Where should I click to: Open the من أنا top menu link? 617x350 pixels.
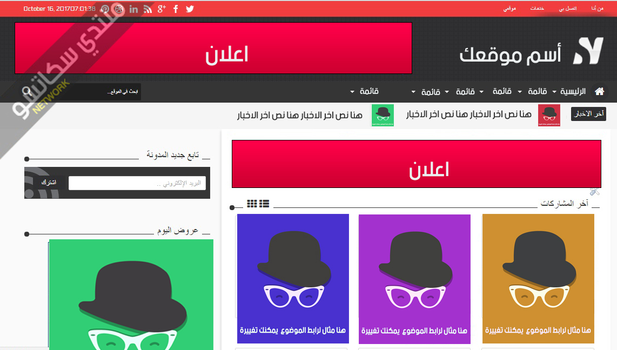point(598,9)
